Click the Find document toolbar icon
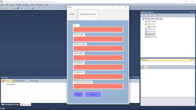The width and height of the screenshot is (196, 110). [32, 8]
